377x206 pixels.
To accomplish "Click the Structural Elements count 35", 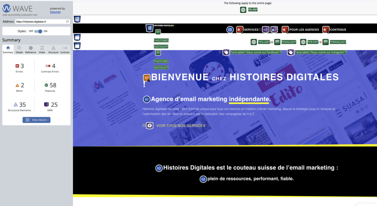I will (22, 105).
